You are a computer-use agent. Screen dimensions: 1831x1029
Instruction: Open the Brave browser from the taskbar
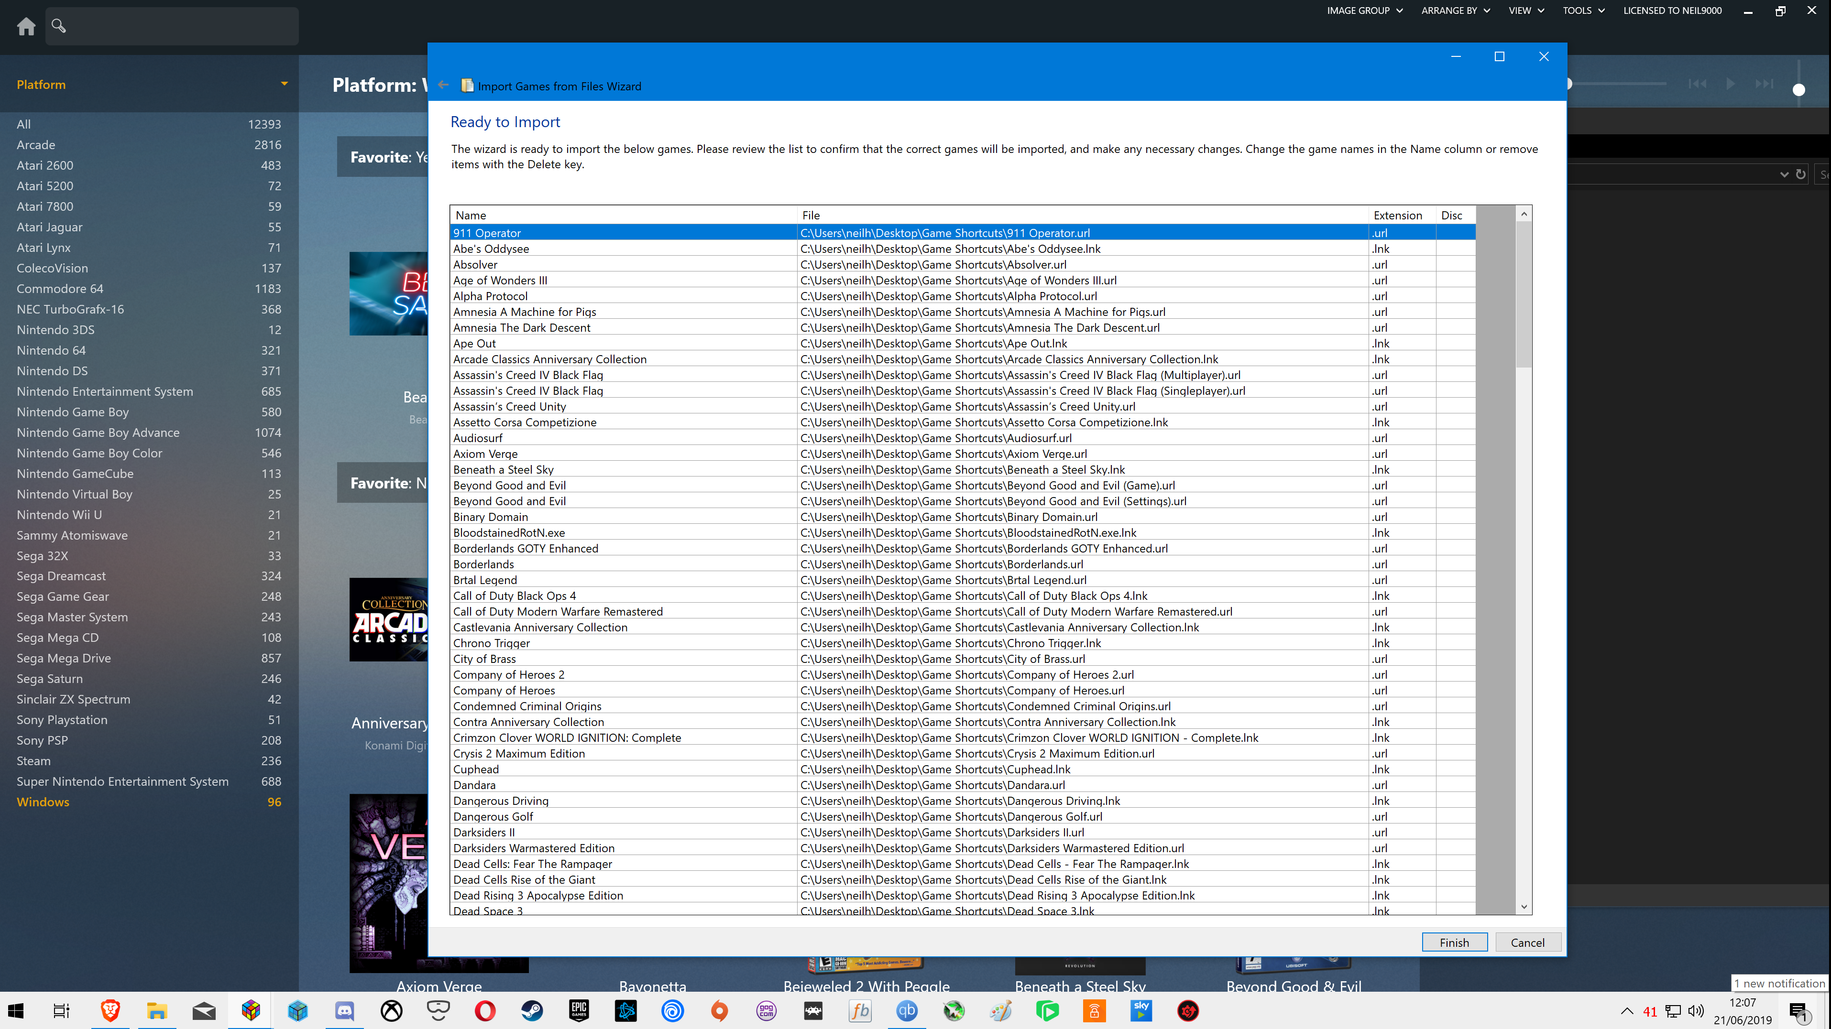(110, 1010)
